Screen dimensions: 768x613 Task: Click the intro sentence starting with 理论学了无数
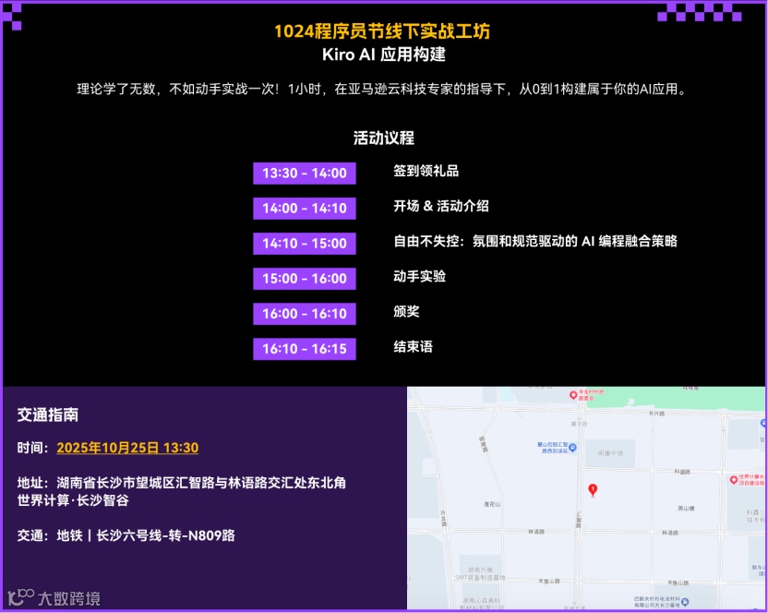click(381, 90)
